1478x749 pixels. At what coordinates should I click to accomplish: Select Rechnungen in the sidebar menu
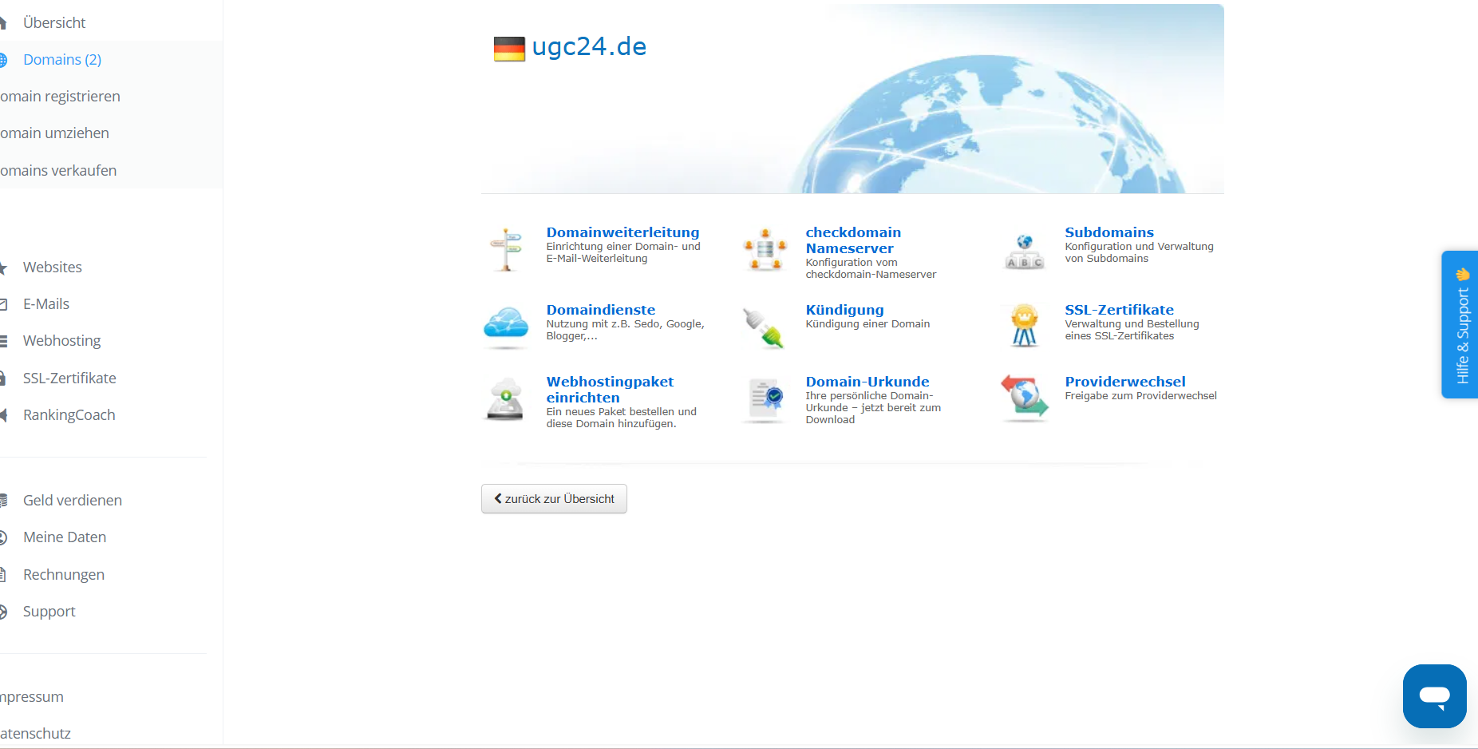click(x=64, y=575)
